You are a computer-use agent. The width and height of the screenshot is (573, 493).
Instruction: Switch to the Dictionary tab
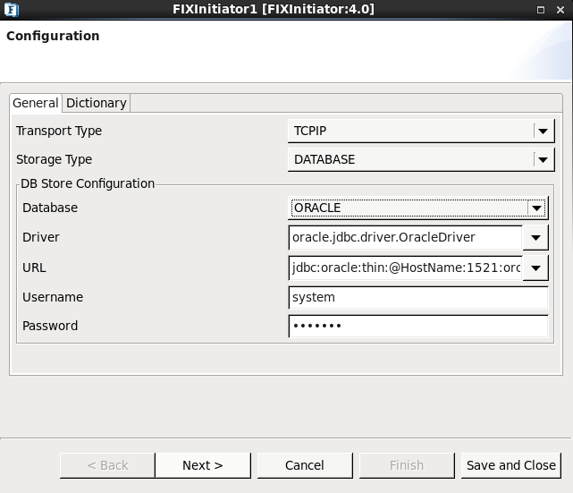coord(97,103)
